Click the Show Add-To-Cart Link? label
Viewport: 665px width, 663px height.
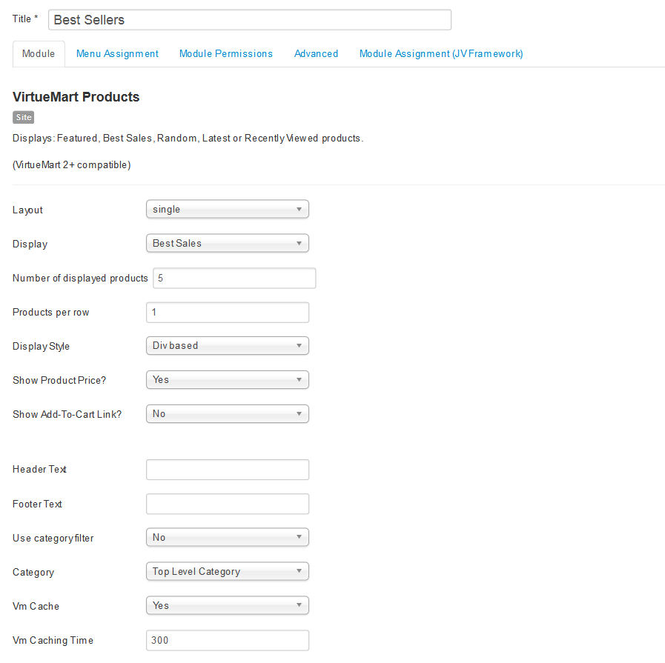click(67, 414)
